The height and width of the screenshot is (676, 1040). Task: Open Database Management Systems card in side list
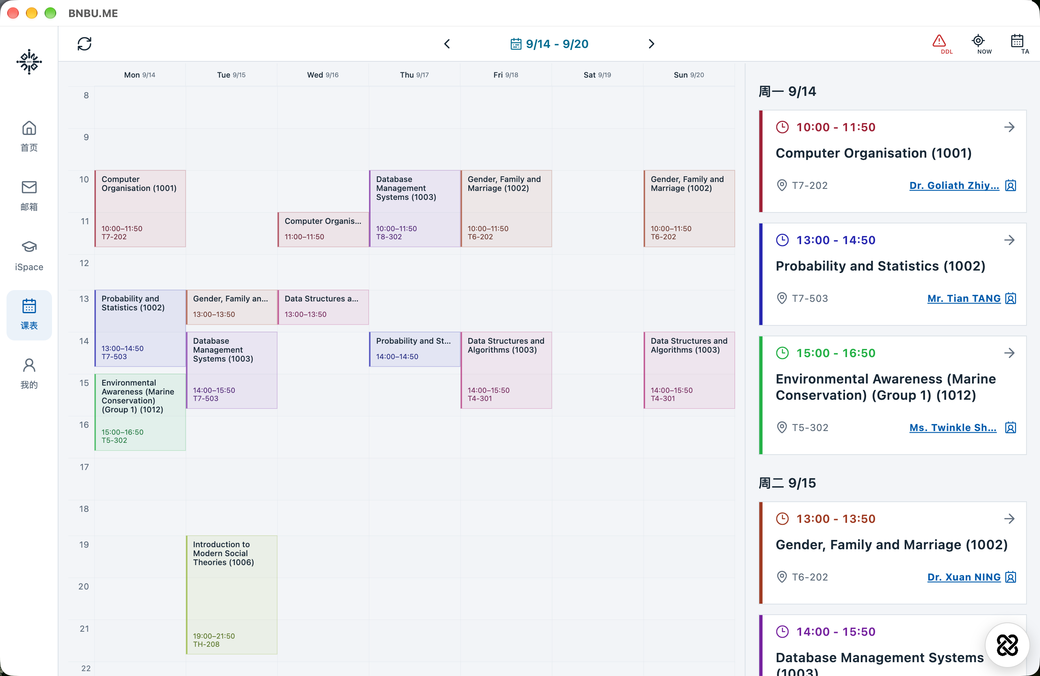[893, 646]
